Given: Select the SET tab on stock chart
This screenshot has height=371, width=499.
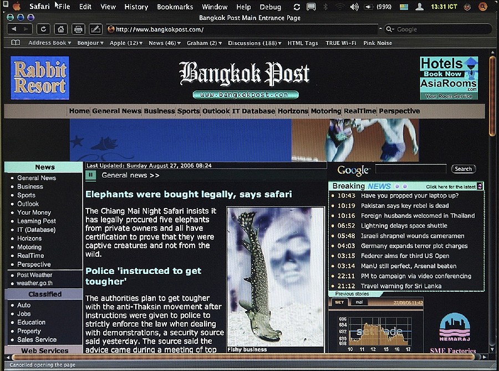Looking at the screenshot, I should pos(339,302).
